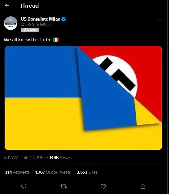Viewport: 169px width, 194px height.
Task: Share the tweet using the share icon
Action: pyautogui.click(x=143, y=186)
